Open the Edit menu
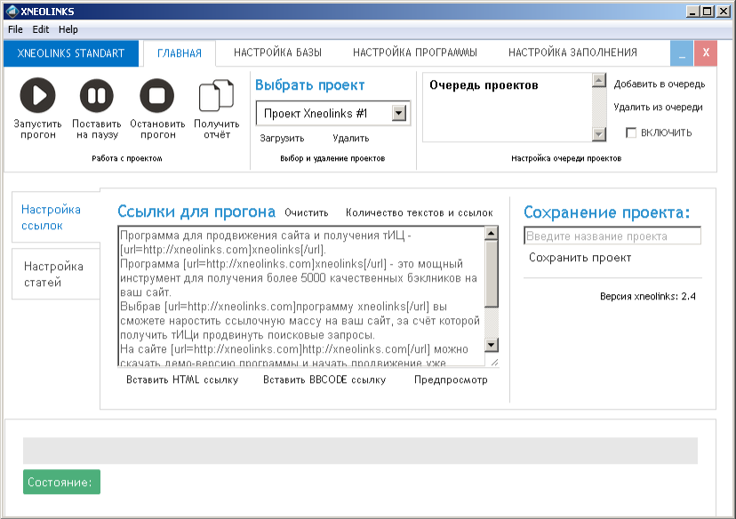This screenshot has height=519, width=736. click(40, 29)
